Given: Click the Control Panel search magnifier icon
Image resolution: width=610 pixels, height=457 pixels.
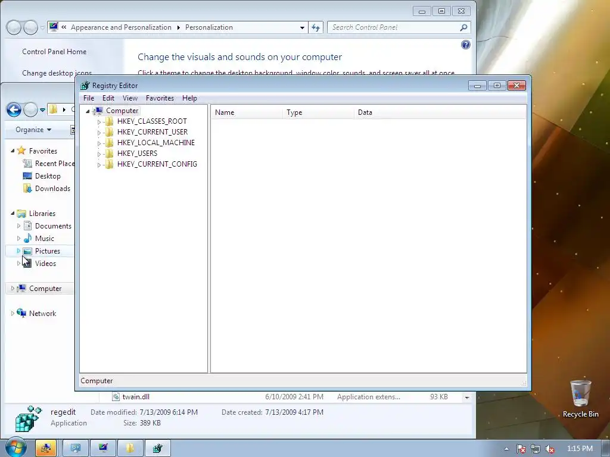Looking at the screenshot, I should 463,27.
